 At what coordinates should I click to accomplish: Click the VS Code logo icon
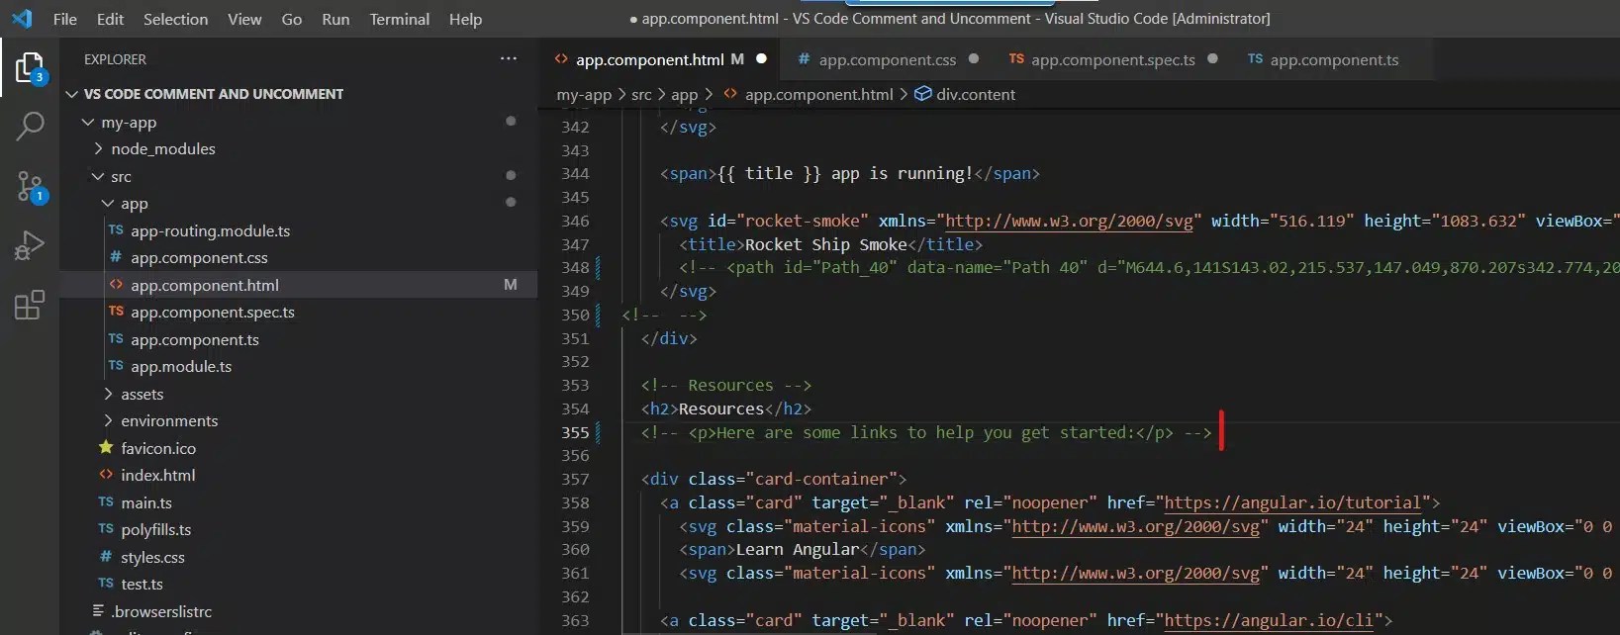[22, 19]
